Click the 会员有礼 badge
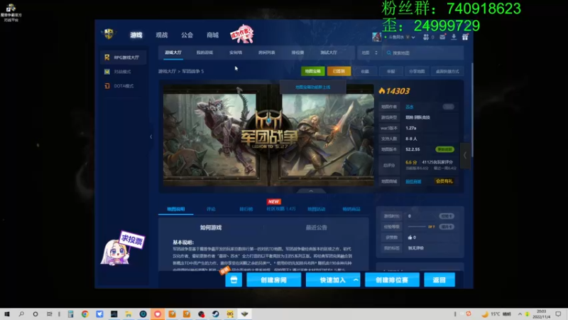This screenshot has width=568, height=320. 444,181
